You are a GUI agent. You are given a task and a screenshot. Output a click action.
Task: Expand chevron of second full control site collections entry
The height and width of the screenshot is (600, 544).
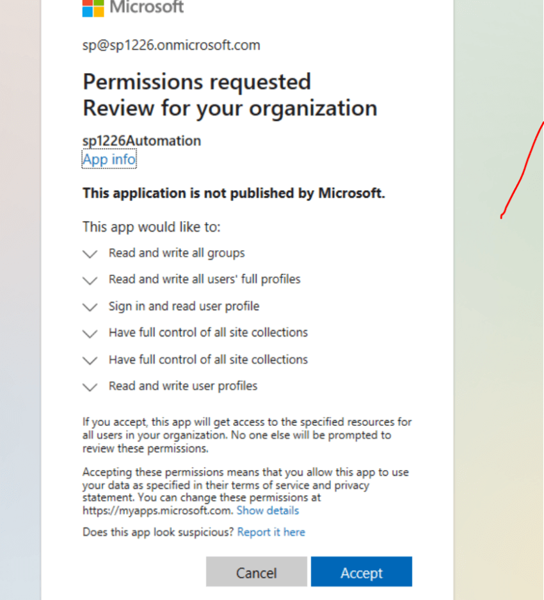point(90,361)
